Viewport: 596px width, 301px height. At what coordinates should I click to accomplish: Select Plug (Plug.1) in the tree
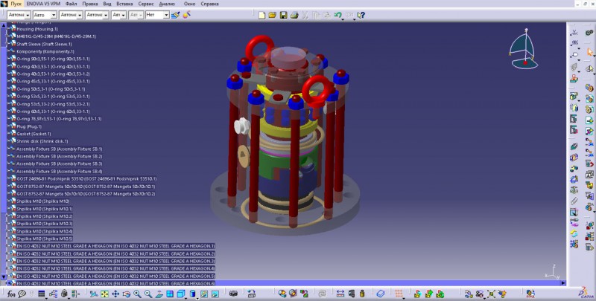pyautogui.click(x=29, y=126)
